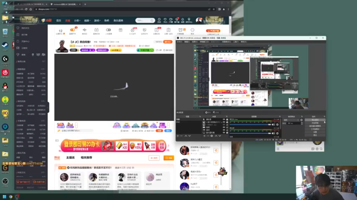Viewport: 357px width, 200px height.
Task: Toggle the orange switch in streamer toolbar
Action: (x=72, y=30)
